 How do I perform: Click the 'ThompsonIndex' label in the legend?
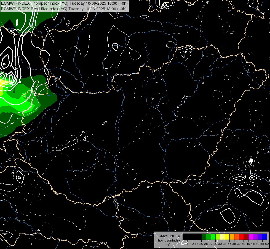click(168, 240)
